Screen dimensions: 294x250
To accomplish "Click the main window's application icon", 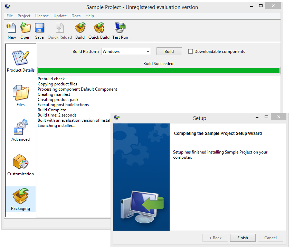I will (x=8, y=7).
